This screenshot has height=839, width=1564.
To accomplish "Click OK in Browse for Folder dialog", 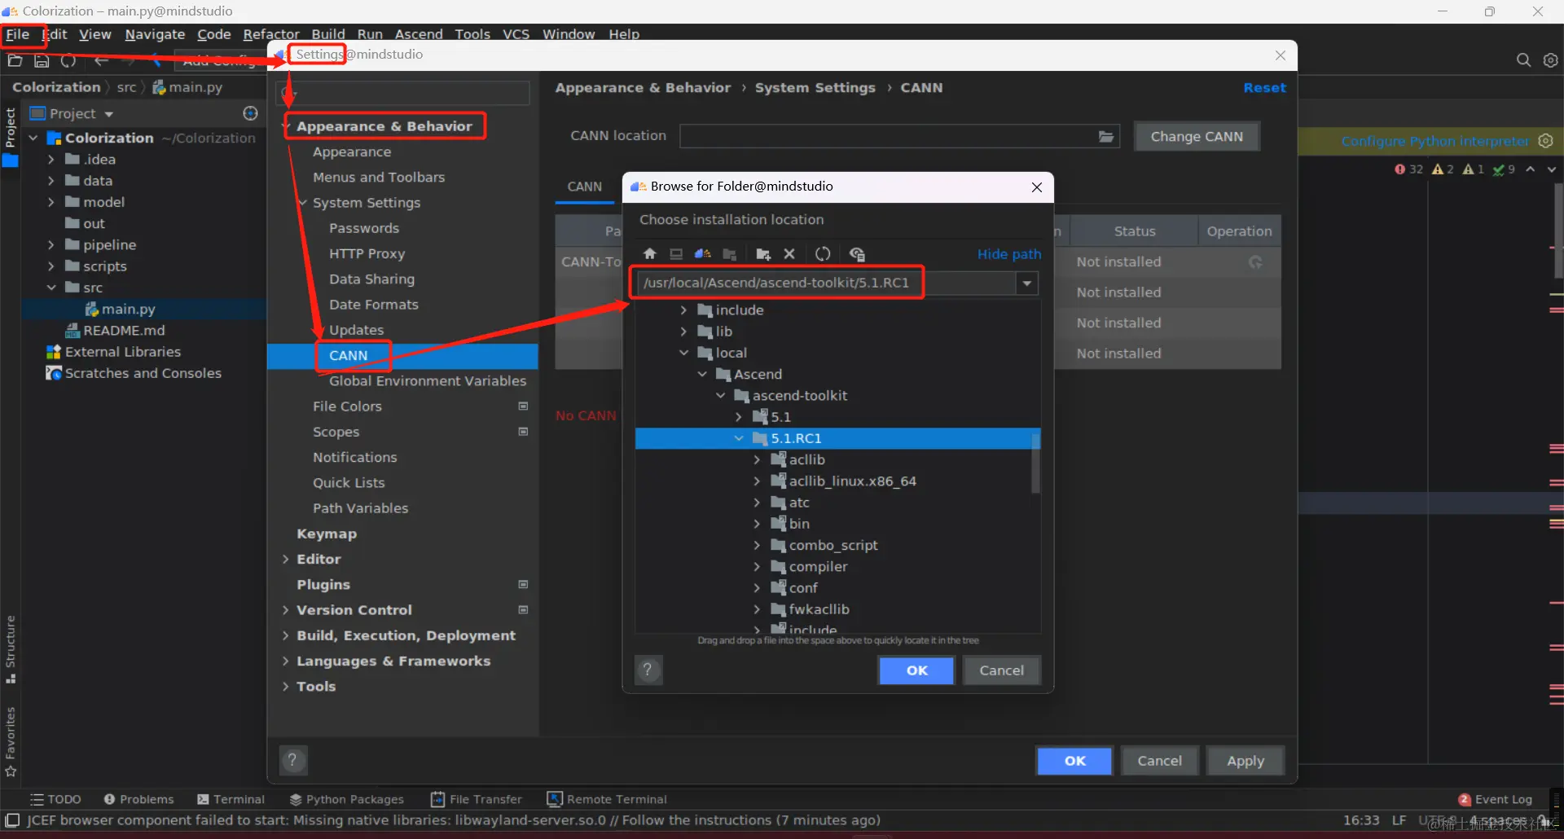I will coord(916,670).
